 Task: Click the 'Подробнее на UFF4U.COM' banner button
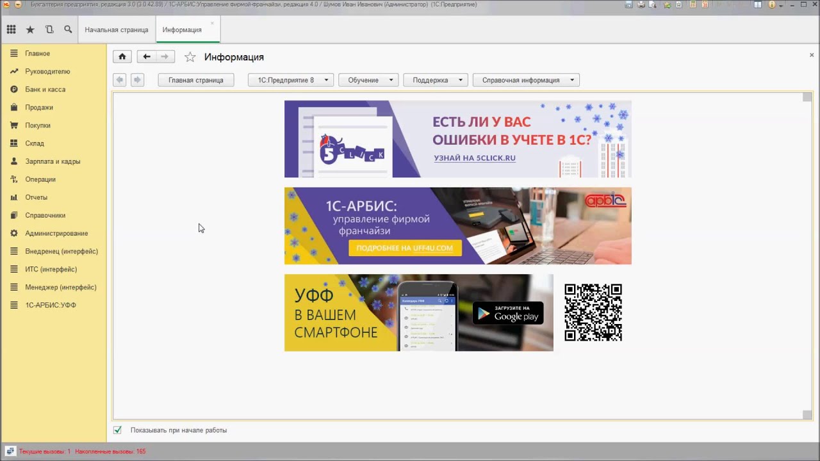[405, 248]
